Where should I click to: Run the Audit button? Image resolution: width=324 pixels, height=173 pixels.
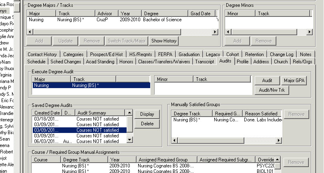[267, 80]
